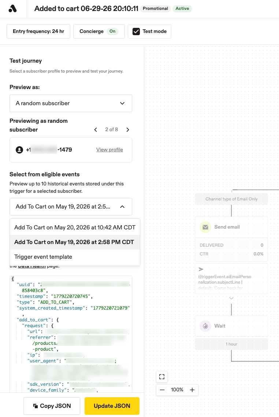Select Trigger event template option
Image resolution: width=279 pixels, height=417 pixels.
75,257
